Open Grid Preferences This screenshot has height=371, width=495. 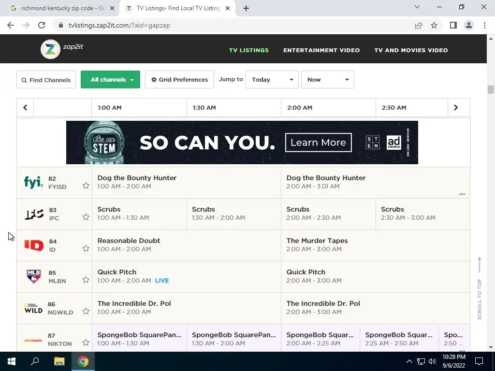[x=180, y=80]
